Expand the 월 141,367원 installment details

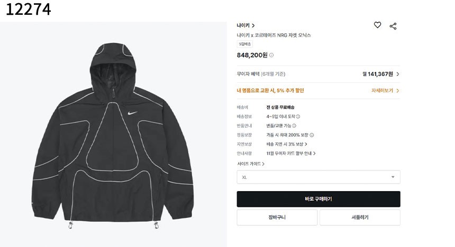[x=381, y=74]
